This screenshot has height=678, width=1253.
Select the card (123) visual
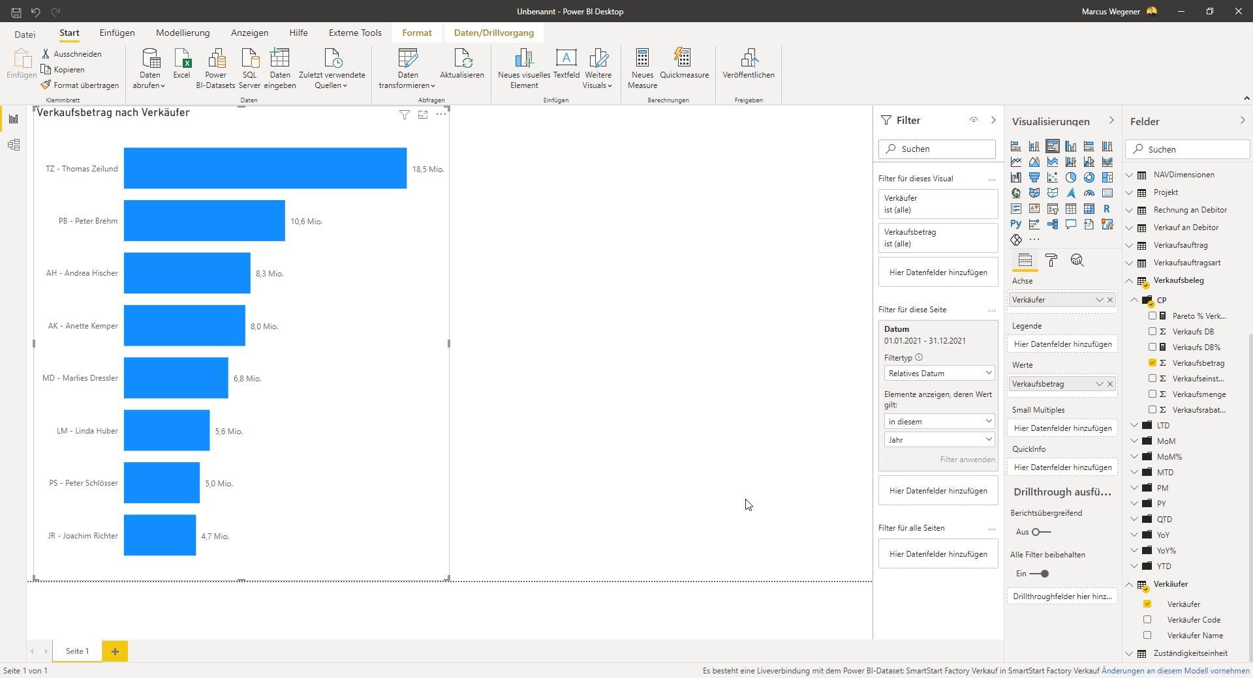pyautogui.click(x=1107, y=193)
